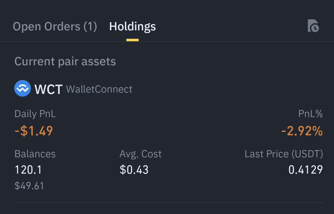Click the 120.1 balance amount
Viewport: 334px width, 214px height.
pyautogui.click(x=28, y=170)
